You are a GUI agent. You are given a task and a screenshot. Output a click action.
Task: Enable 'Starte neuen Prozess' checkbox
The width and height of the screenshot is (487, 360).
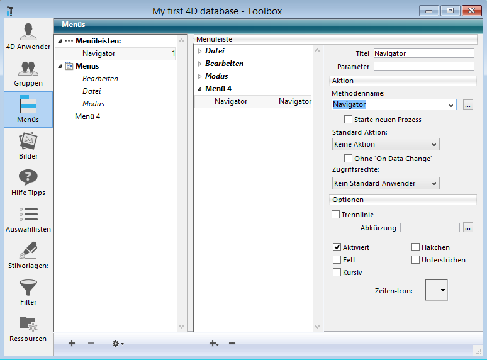click(x=349, y=120)
